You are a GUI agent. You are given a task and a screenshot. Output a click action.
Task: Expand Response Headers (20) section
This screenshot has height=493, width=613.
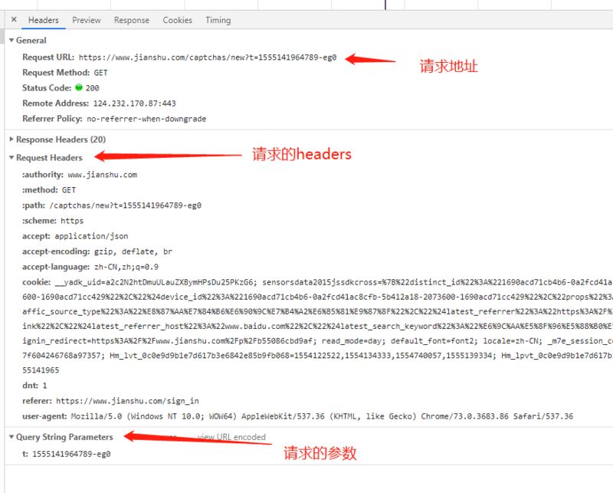tap(61, 140)
